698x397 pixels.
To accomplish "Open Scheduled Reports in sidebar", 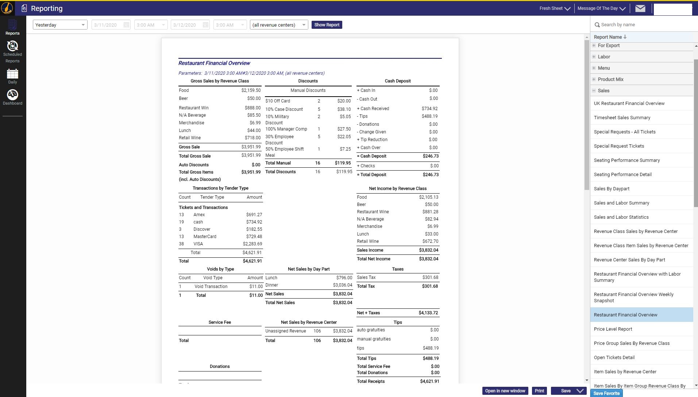I will pyautogui.click(x=12, y=52).
